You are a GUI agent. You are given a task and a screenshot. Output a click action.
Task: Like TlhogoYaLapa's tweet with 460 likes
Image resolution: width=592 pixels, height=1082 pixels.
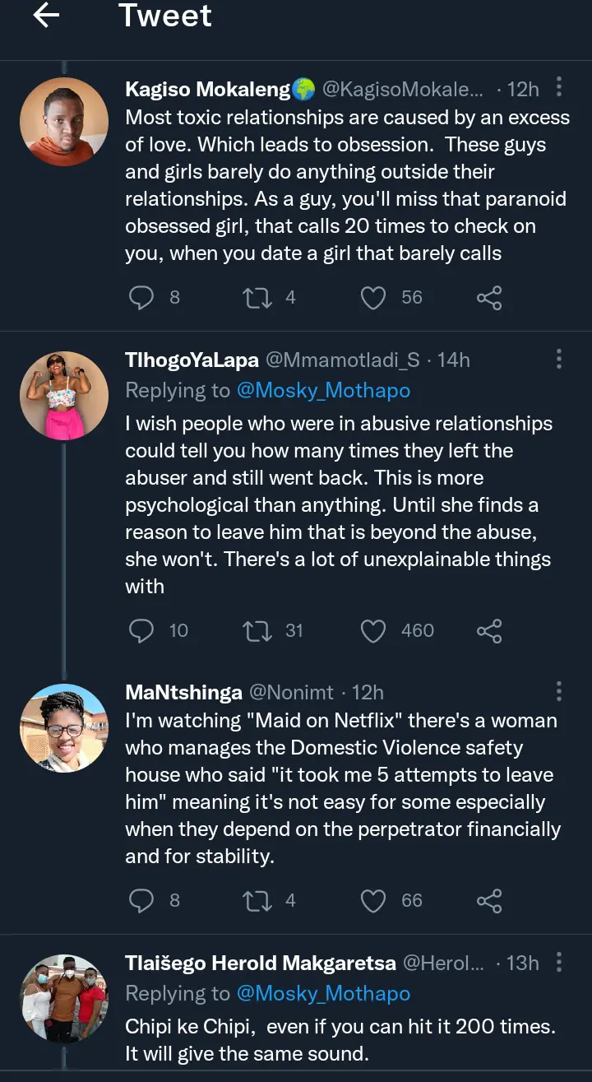click(373, 631)
